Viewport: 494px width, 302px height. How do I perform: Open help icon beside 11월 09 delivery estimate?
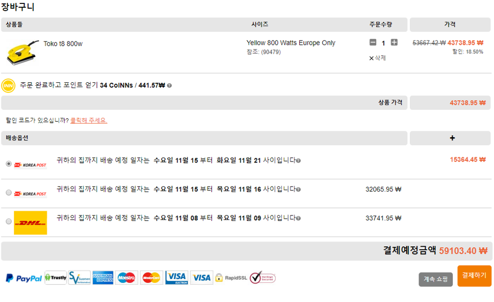[x=298, y=218]
